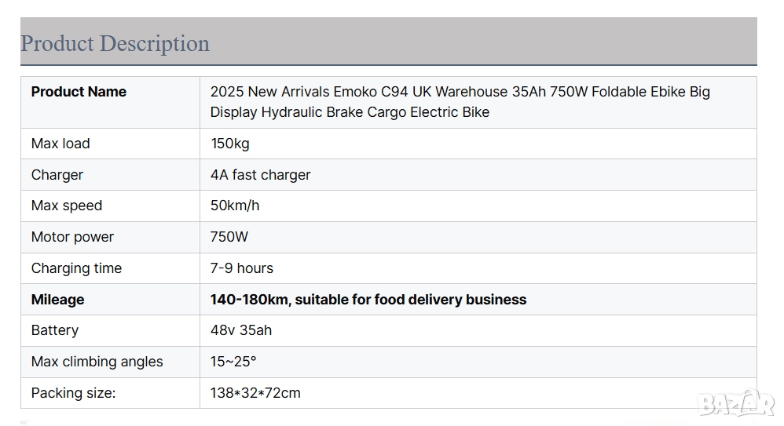Select the 750W motor power value

(x=229, y=237)
